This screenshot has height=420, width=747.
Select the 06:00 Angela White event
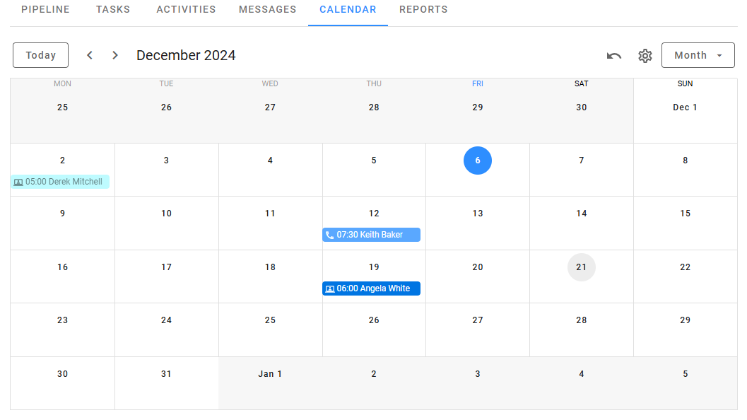click(x=371, y=288)
